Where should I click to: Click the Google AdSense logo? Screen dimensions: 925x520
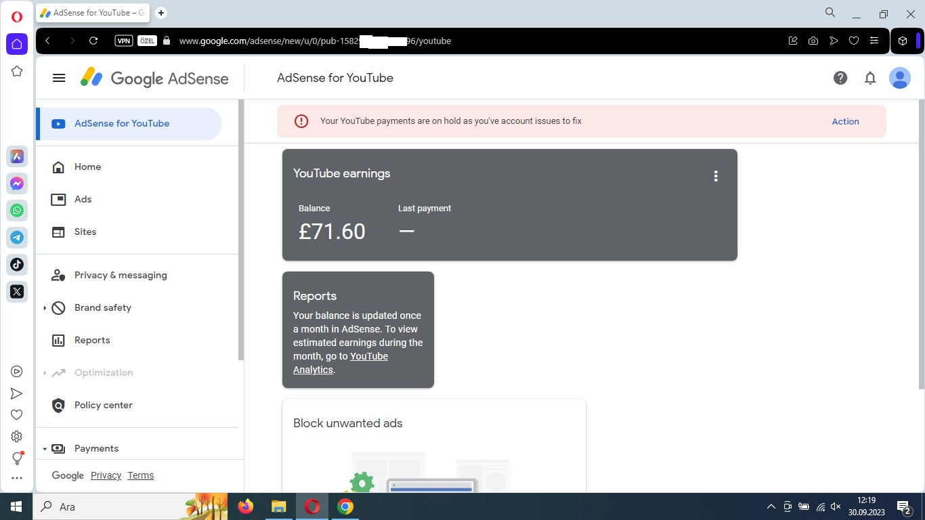coord(154,78)
